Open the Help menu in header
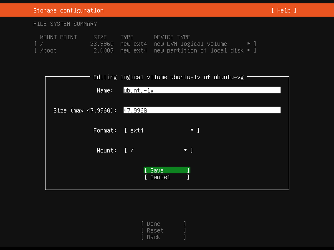334x250 pixels. (x=284, y=10)
